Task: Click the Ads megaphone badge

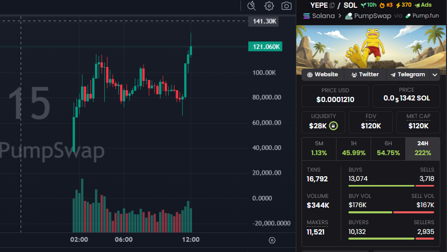Action: pyautogui.click(x=423, y=5)
